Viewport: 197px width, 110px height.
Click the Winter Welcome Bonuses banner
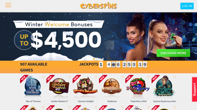click(98, 36)
